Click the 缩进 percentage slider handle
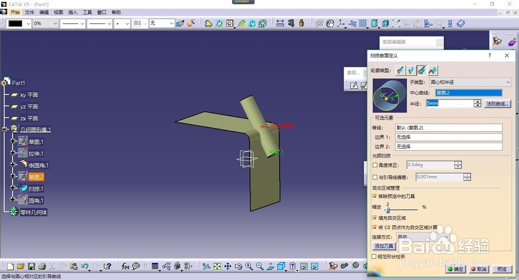The width and height of the screenshot is (519, 280). coord(388,209)
